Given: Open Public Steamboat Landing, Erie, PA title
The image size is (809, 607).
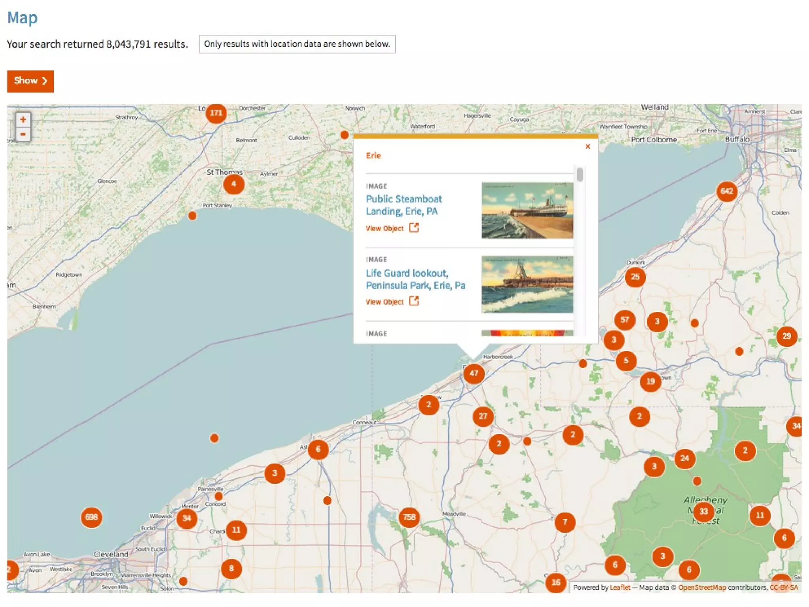Looking at the screenshot, I should (403, 205).
